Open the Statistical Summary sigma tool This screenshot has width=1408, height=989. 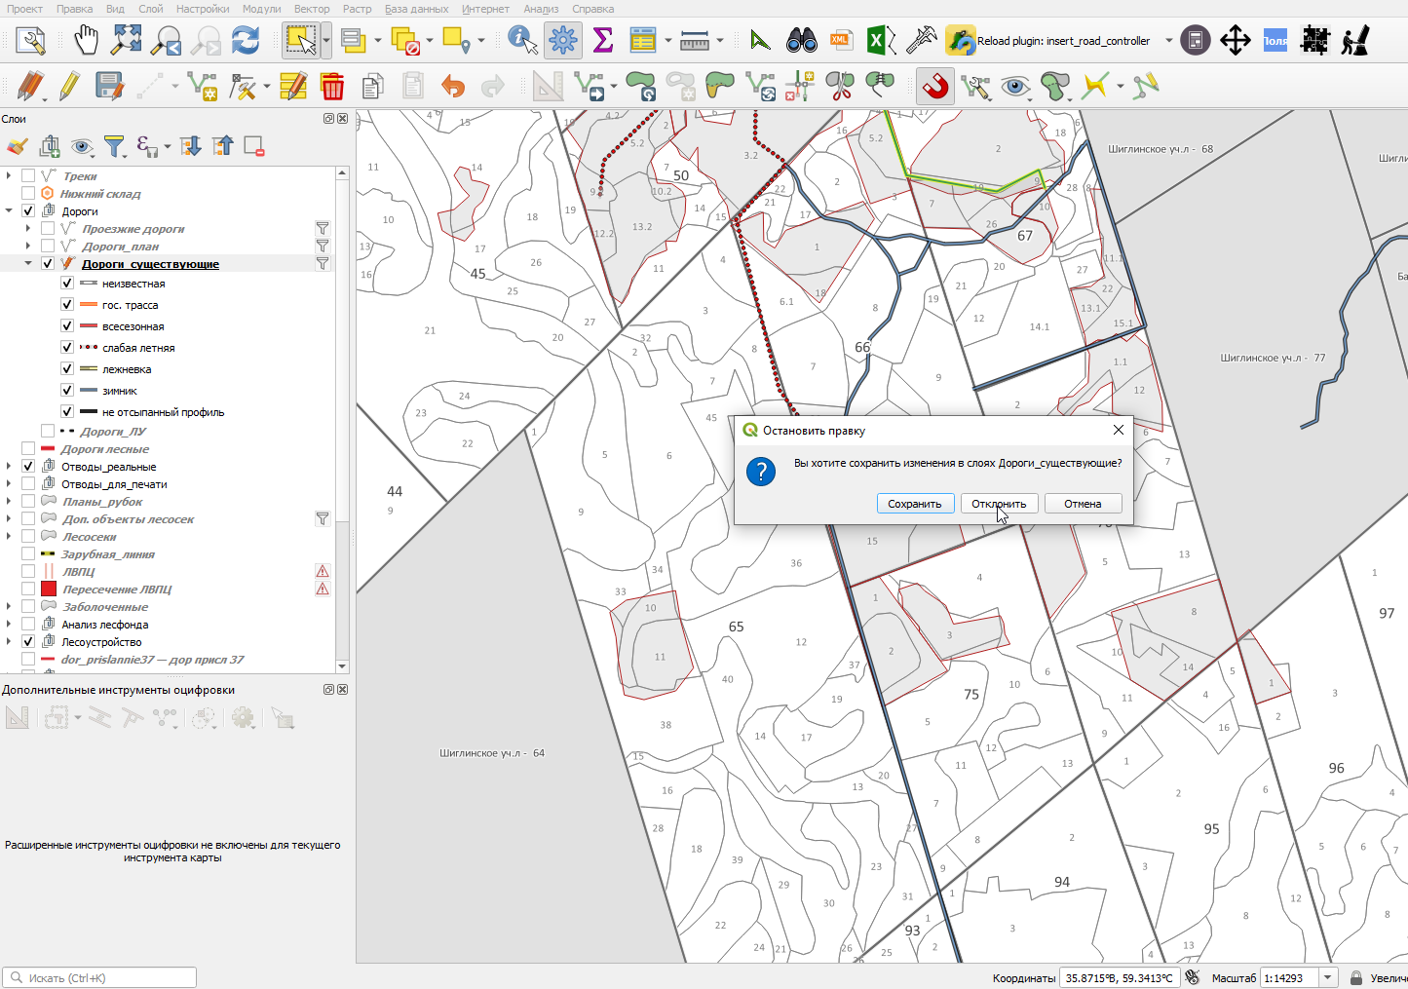(603, 41)
